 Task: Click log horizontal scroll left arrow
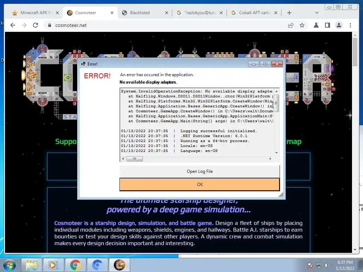pyautogui.click(x=123, y=159)
